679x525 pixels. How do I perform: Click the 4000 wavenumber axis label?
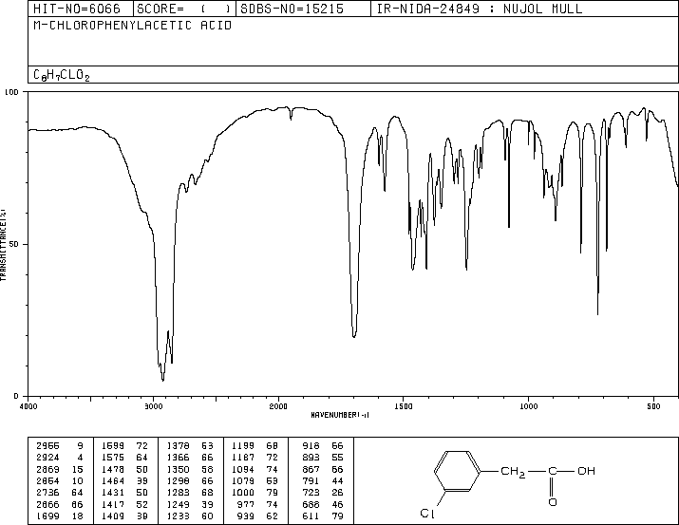tap(28, 406)
